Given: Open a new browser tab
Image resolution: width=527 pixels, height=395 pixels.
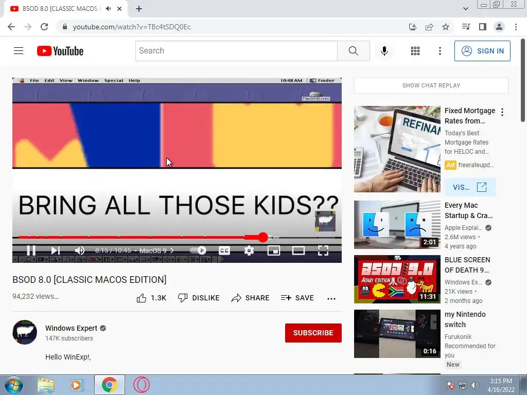Looking at the screenshot, I should tap(139, 9).
